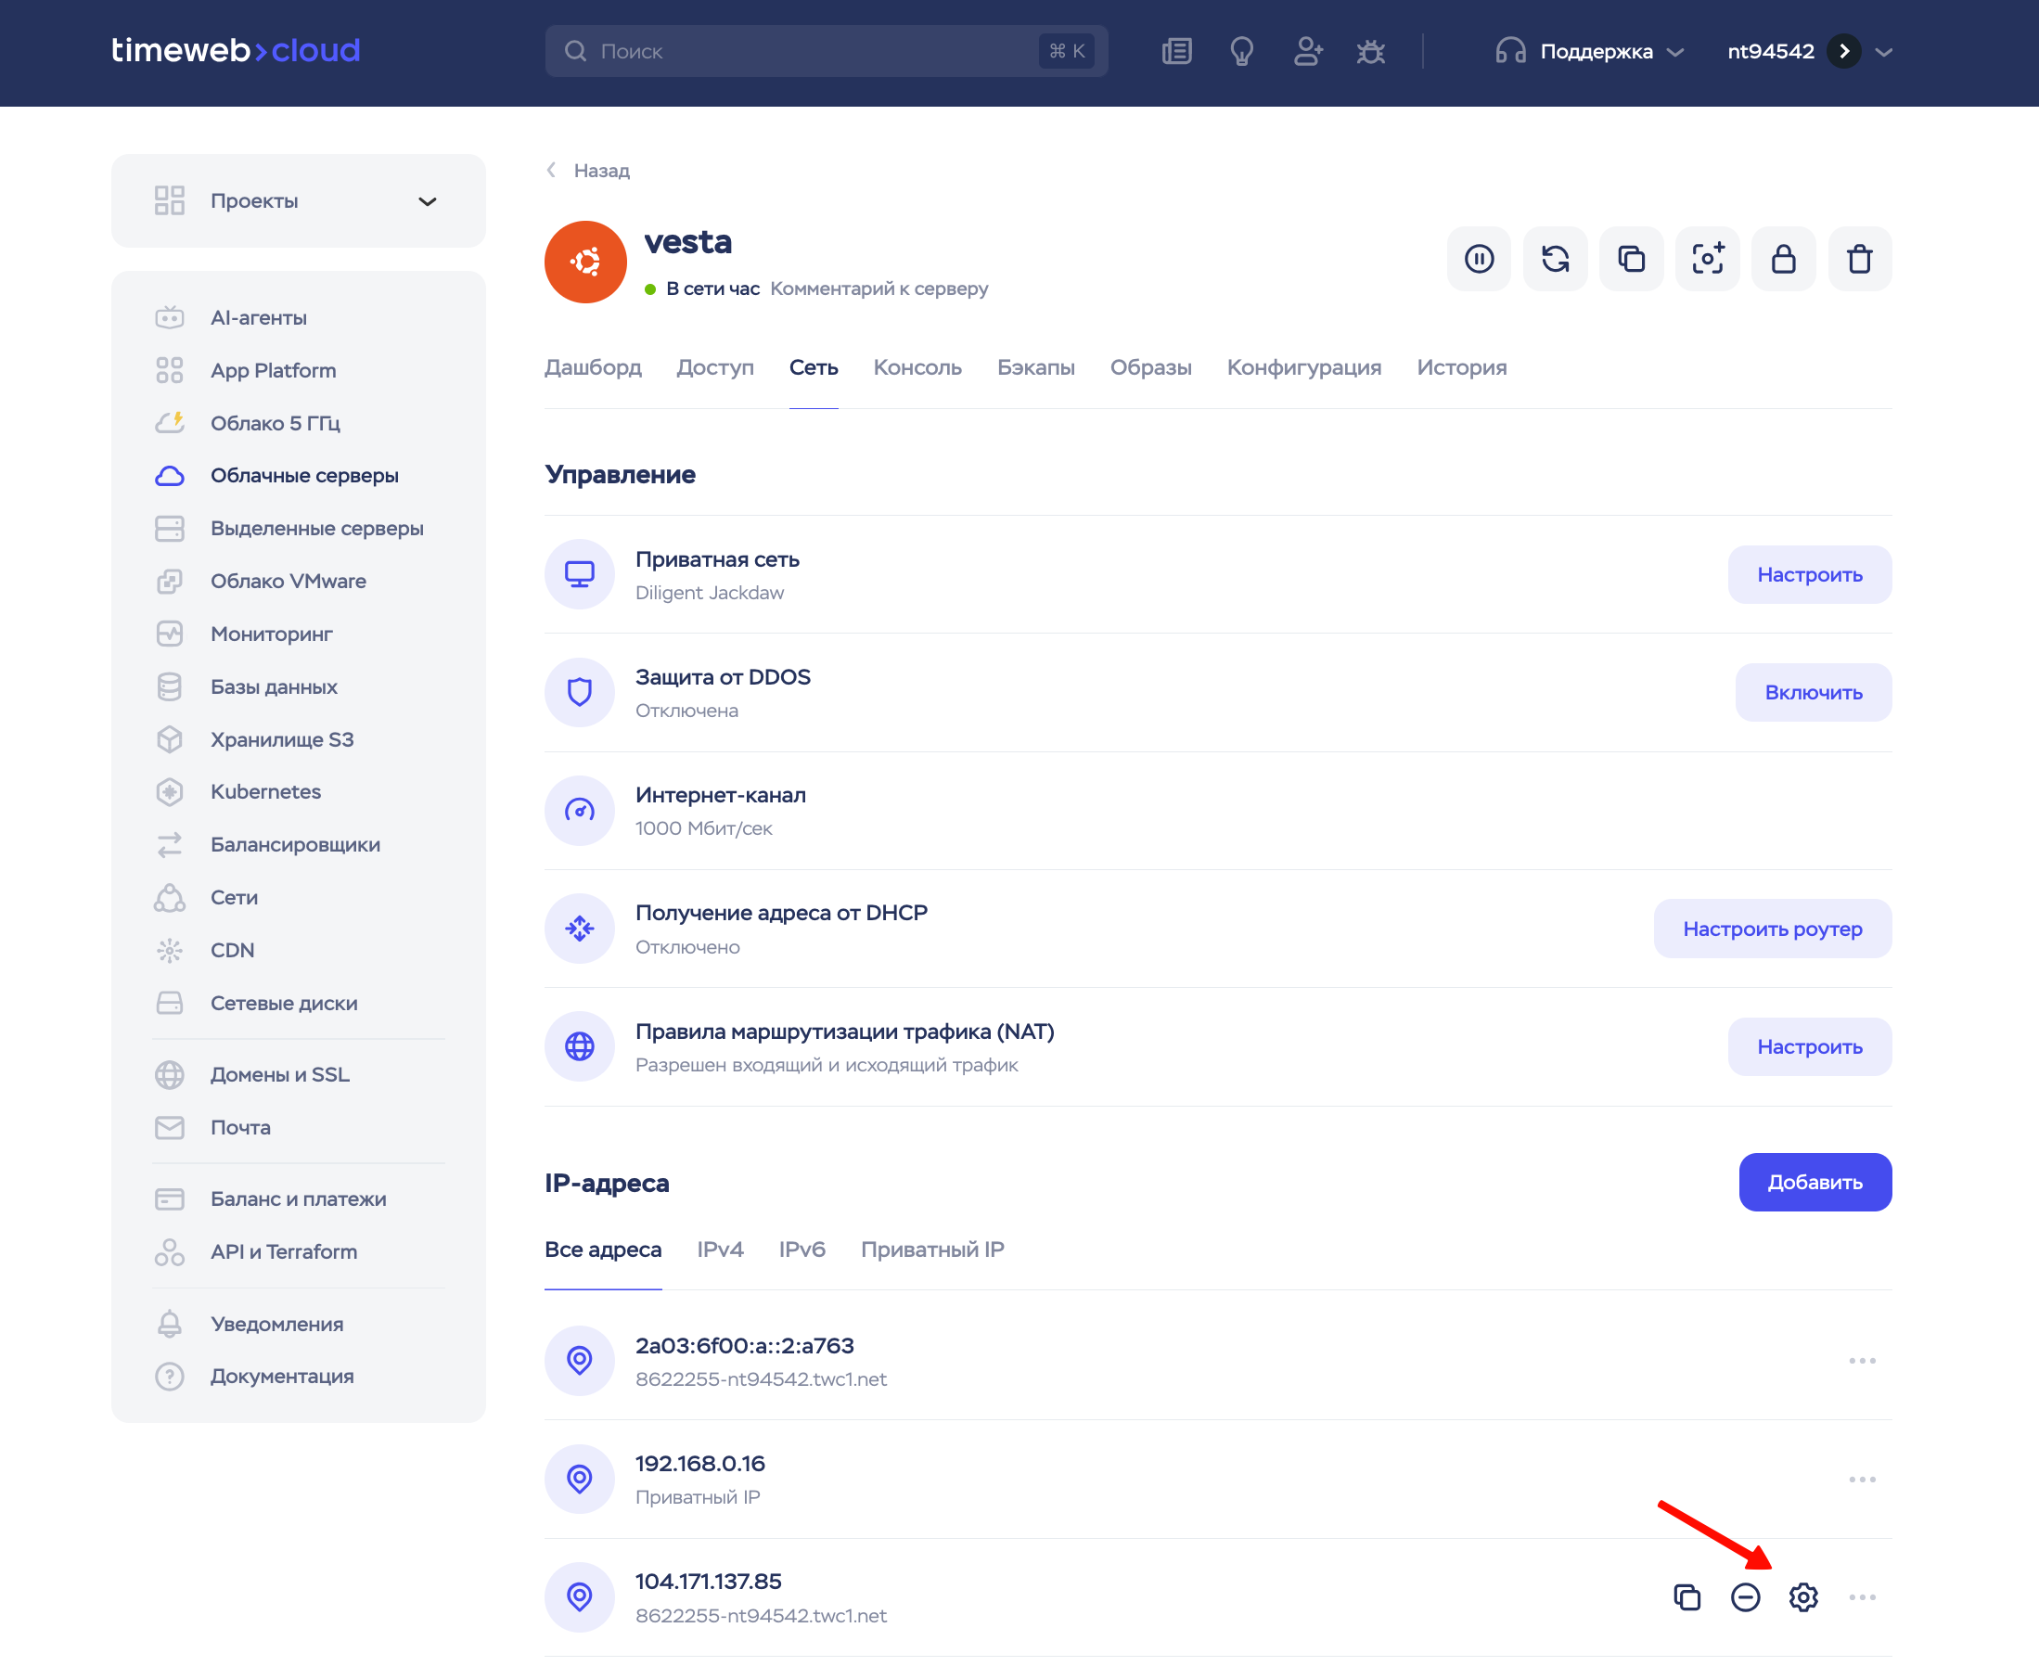
Task: Click the bug report icon
Action: pos(1370,51)
